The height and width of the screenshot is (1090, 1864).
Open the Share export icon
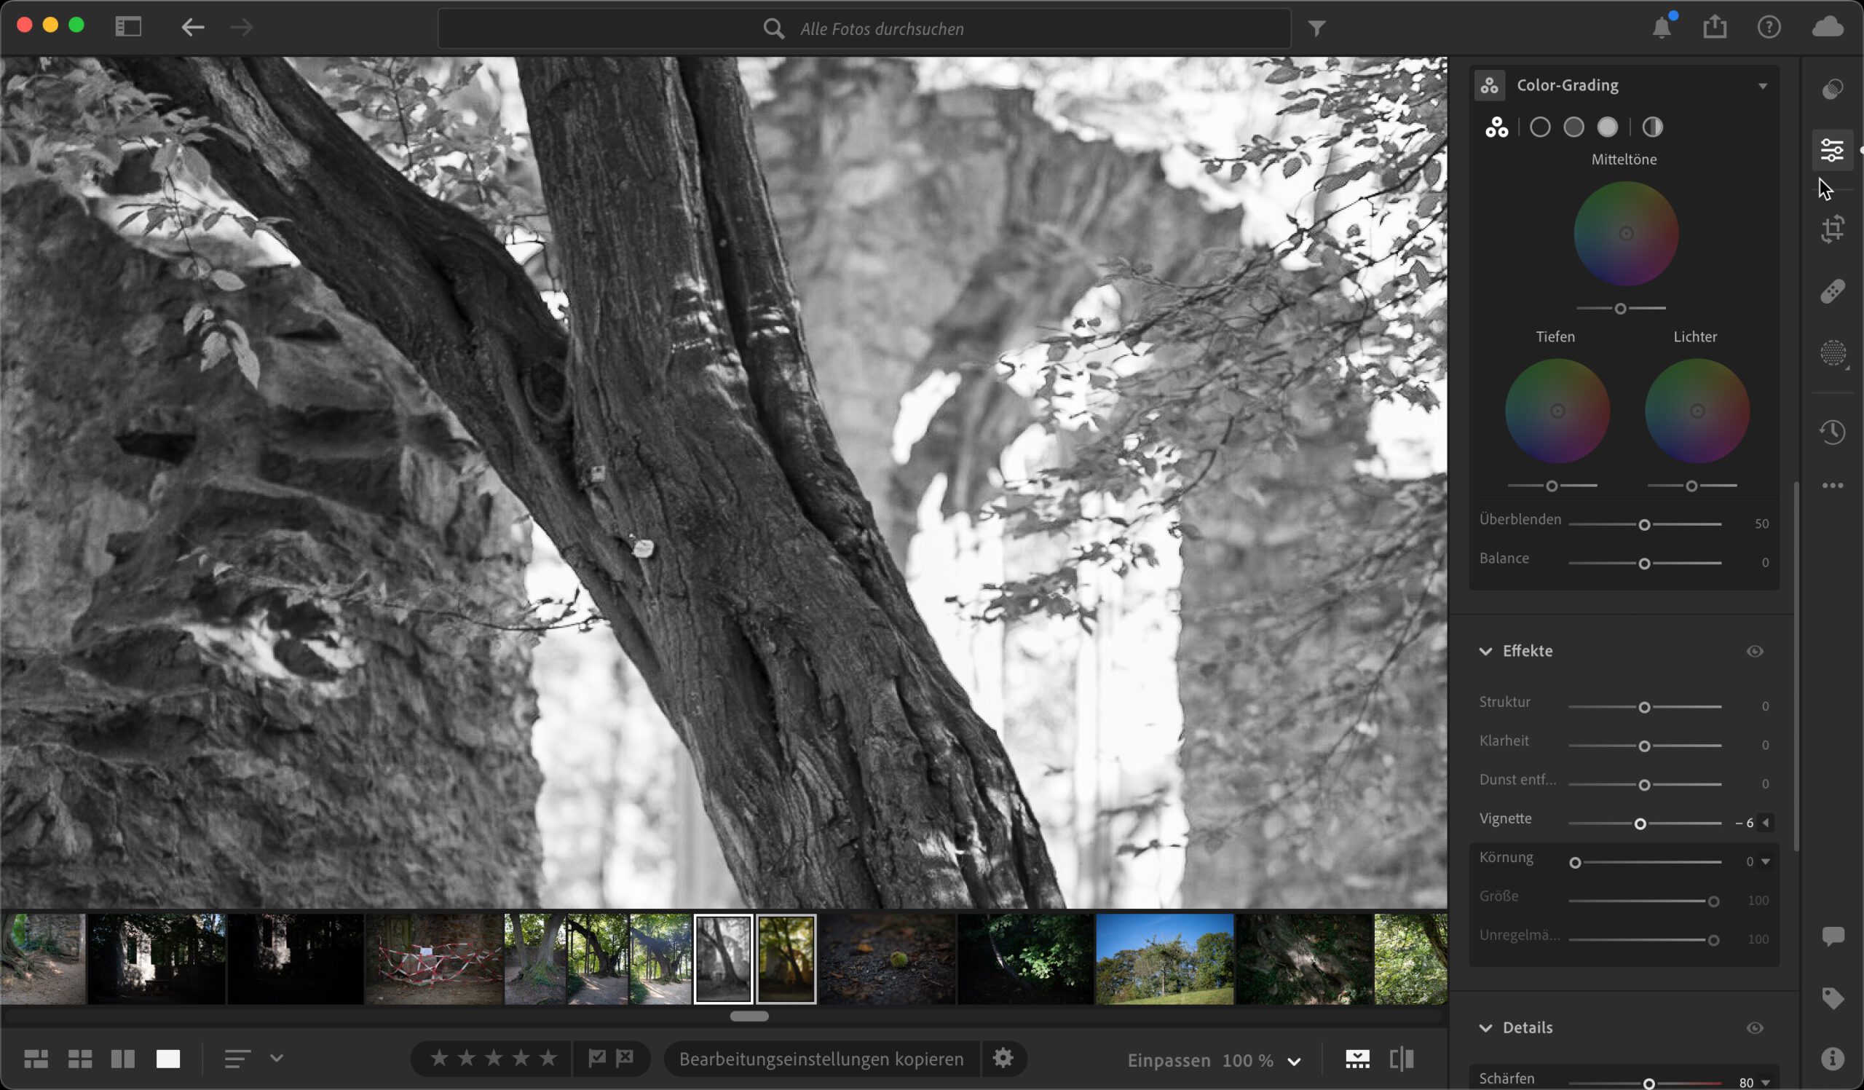[1715, 28]
